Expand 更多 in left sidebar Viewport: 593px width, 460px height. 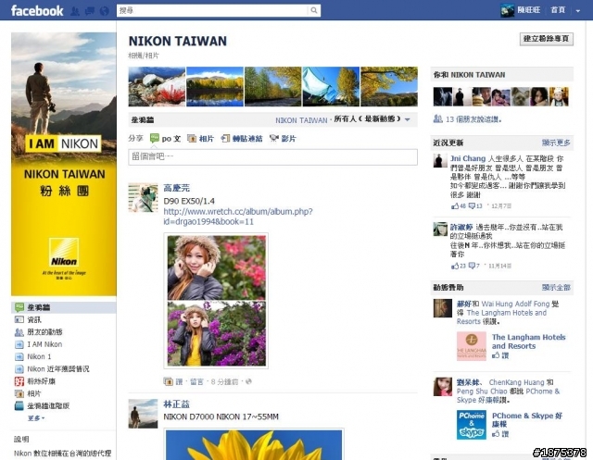tap(36, 418)
